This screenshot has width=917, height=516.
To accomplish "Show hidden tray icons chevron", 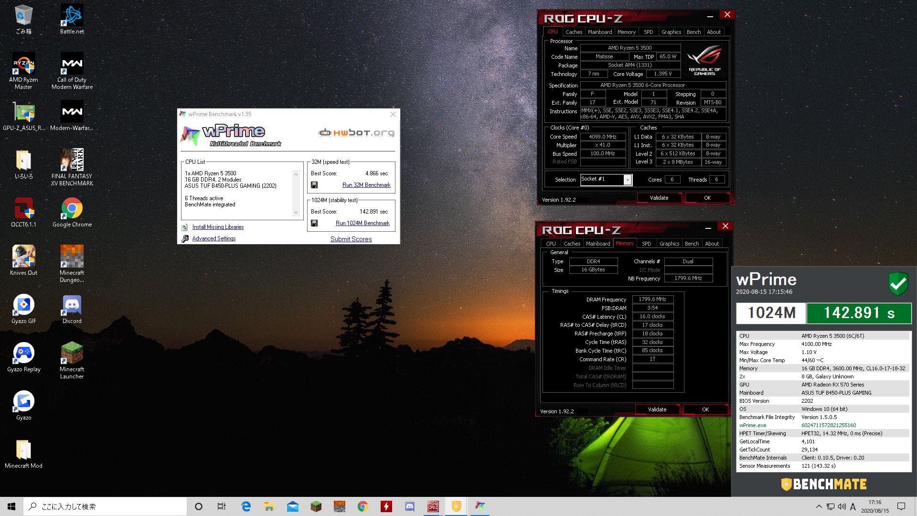I will (819, 506).
